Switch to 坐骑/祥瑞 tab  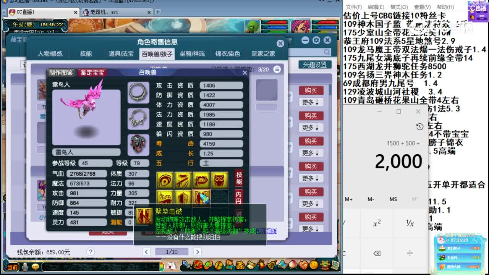[x=192, y=54]
